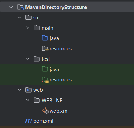Image resolution: width=134 pixels, height=128 pixels.
Task: Select the java label under test
Action: (x=54, y=70)
